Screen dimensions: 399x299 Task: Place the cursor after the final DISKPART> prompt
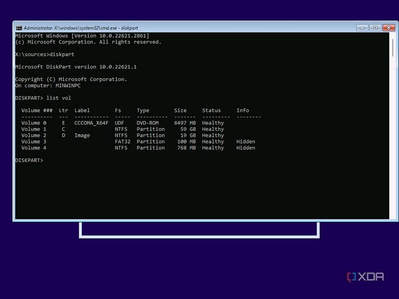46,160
